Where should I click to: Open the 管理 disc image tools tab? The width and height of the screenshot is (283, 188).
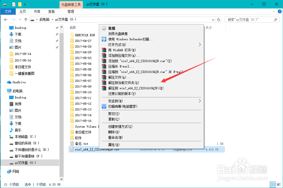click(71, 12)
